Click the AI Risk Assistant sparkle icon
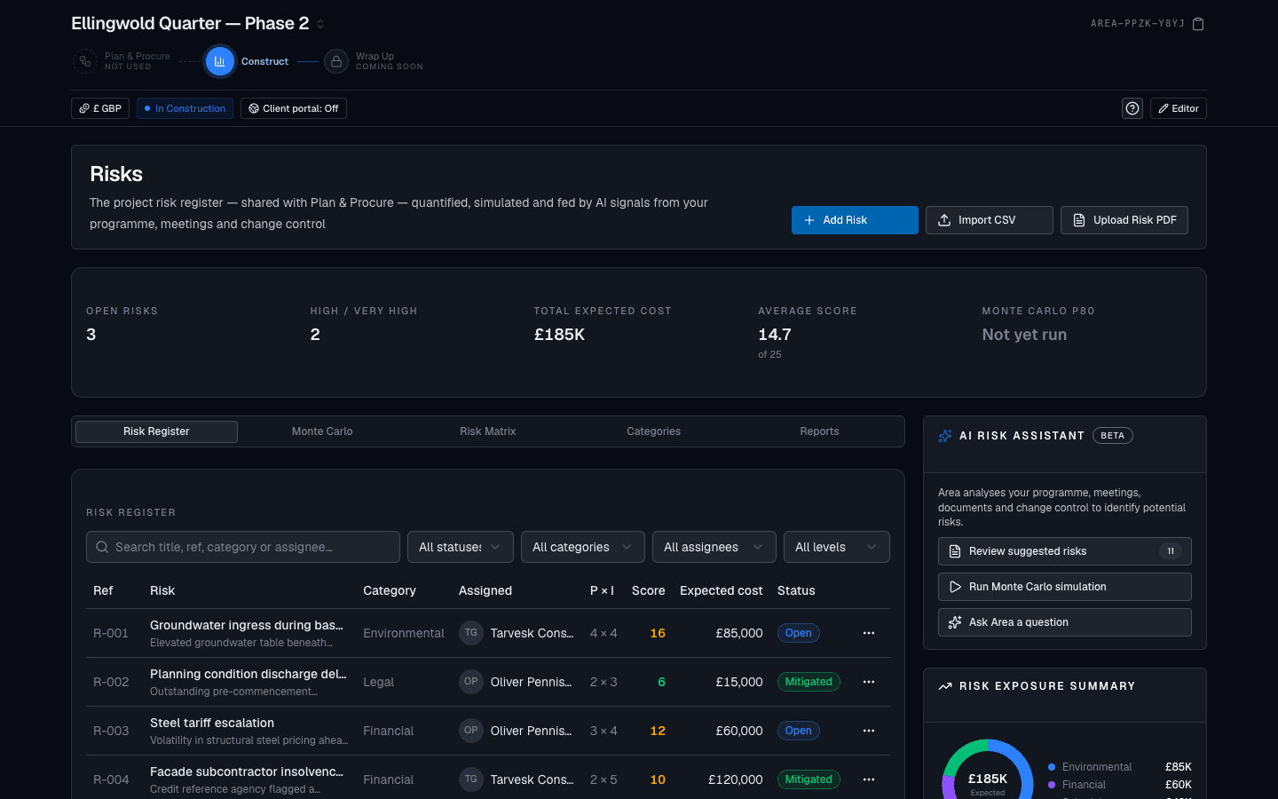The width and height of the screenshot is (1278, 799). (945, 436)
